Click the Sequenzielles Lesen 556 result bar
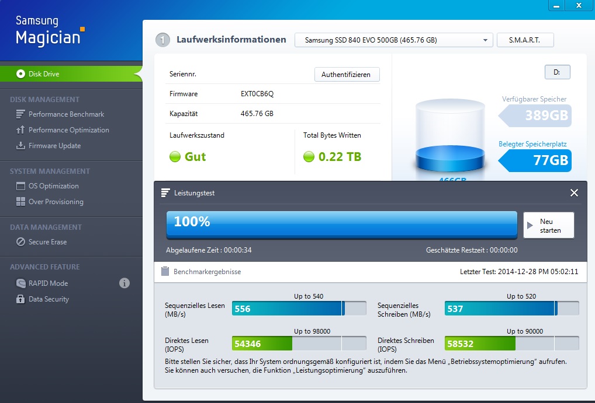Screen dimensions: 595x403 (299, 309)
